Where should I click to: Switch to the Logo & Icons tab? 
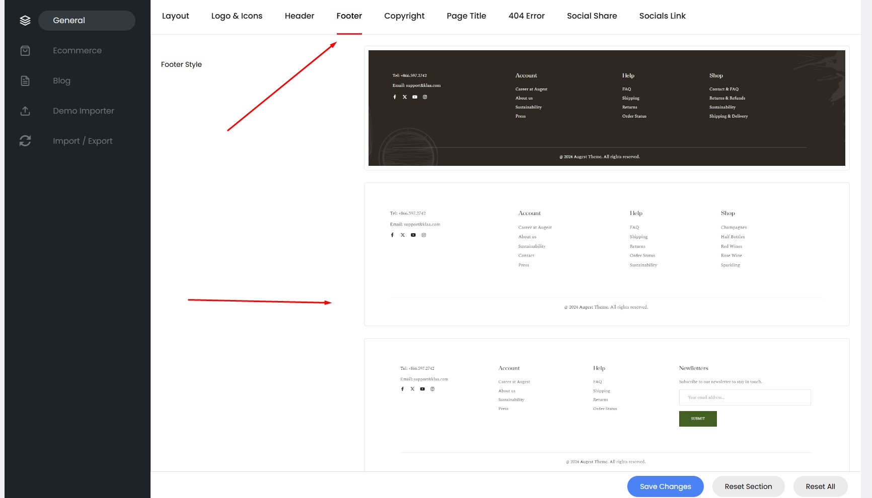[x=237, y=16]
